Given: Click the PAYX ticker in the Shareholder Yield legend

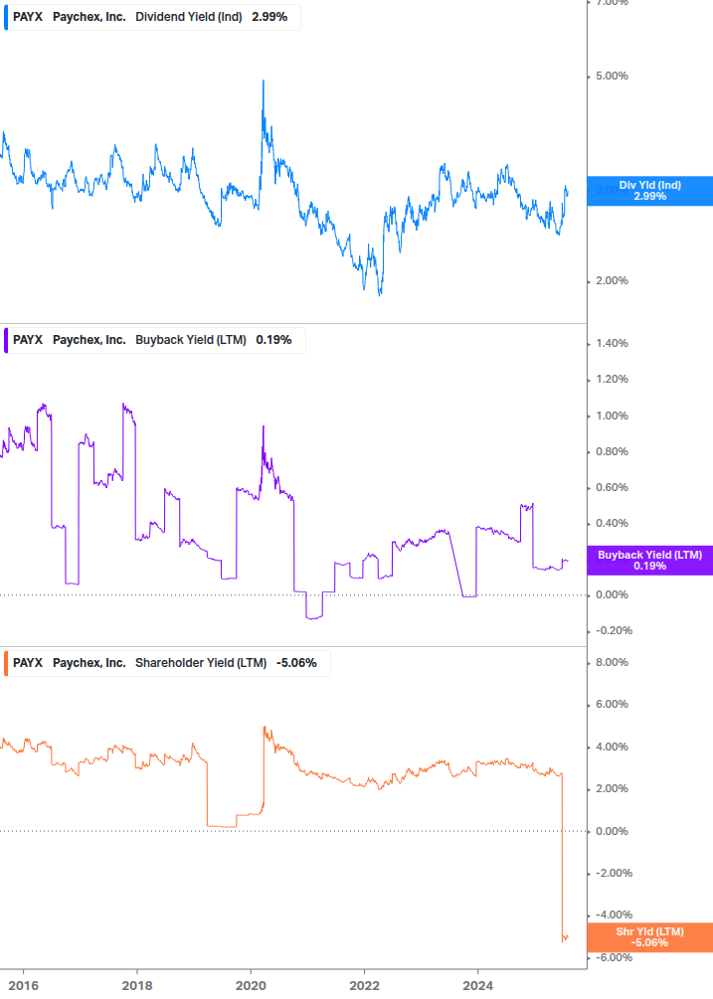Looking at the screenshot, I should pyautogui.click(x=28, y=663).
